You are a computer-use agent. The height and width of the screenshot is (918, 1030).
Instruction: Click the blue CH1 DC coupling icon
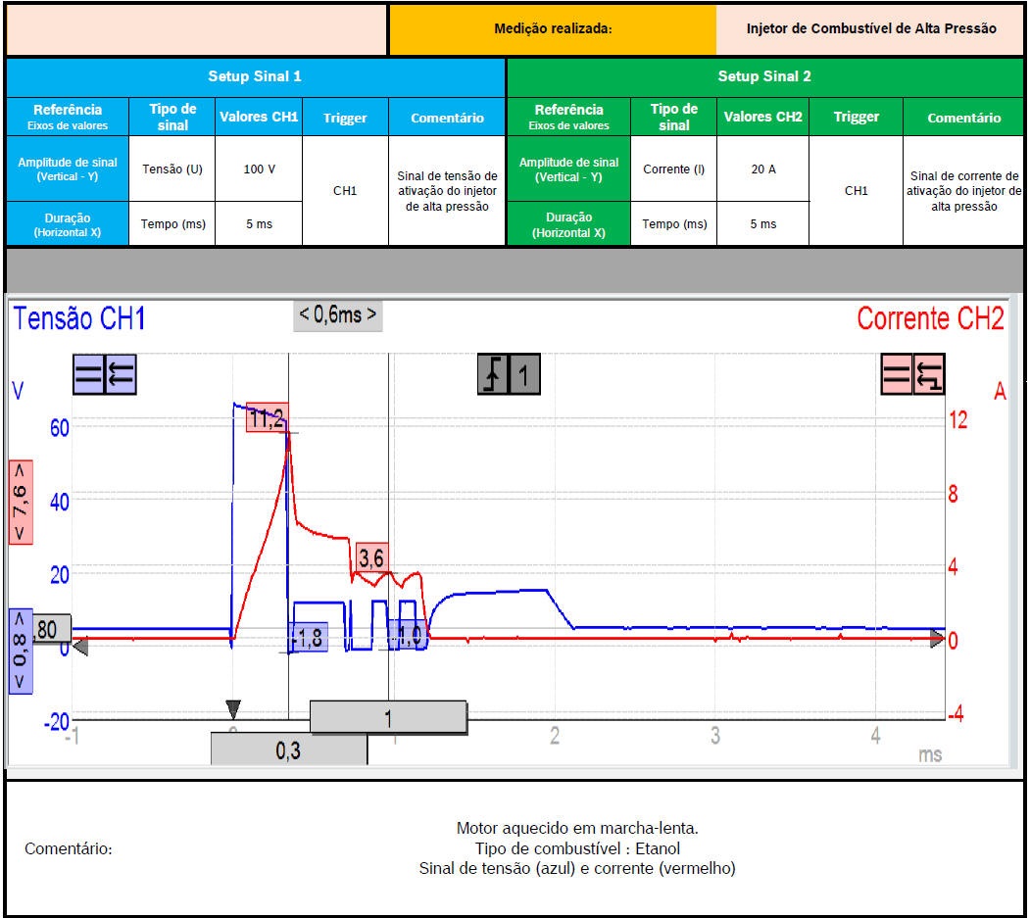(x=88, y=374)
